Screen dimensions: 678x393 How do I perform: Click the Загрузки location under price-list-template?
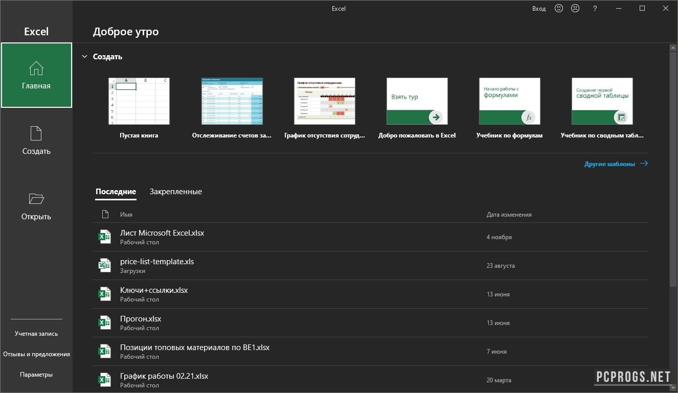tap(132, 271)
